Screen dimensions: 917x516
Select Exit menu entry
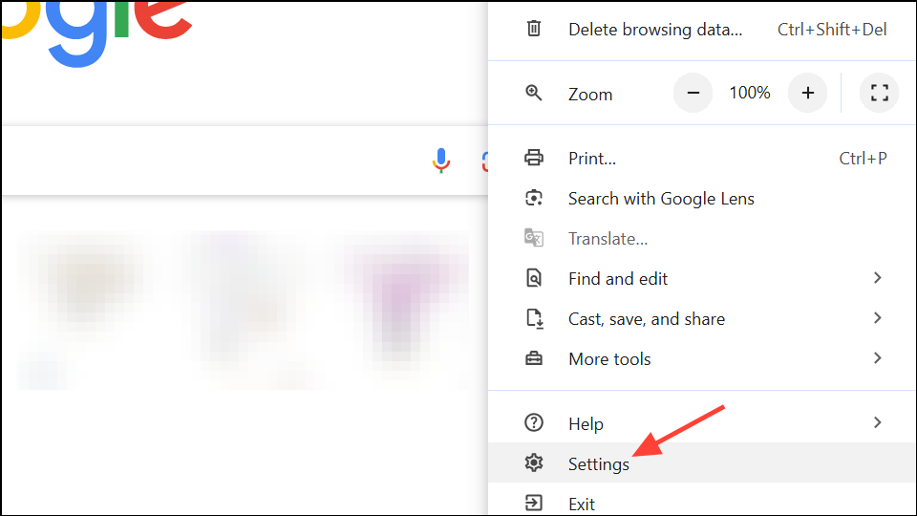pos(582,504)
